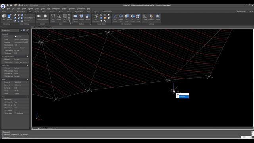
Task: Click the Command line input field
Action: pos(121,137)
